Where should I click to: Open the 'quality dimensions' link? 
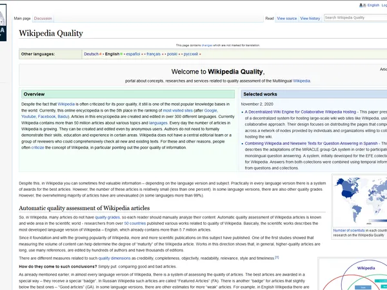pos(115,258)
